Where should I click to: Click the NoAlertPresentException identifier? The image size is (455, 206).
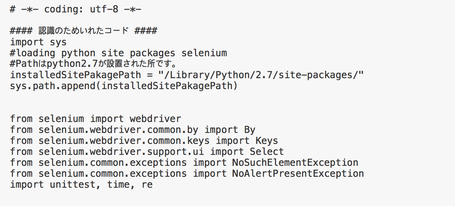coord(298,173)
